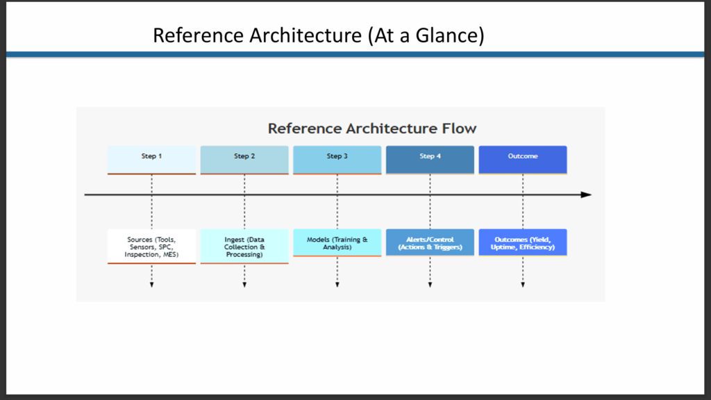Screen dimensions: 711x400
Task: Click the Step 3 header box
Action: 337,160
